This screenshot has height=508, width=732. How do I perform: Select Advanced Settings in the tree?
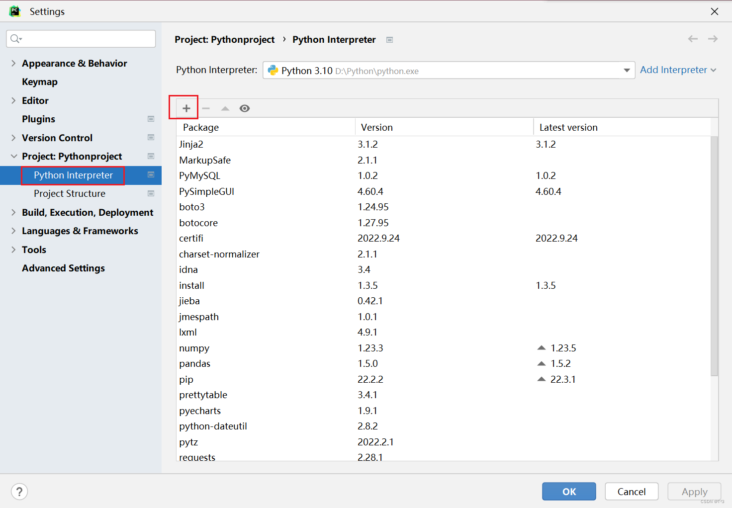[63, 268]
